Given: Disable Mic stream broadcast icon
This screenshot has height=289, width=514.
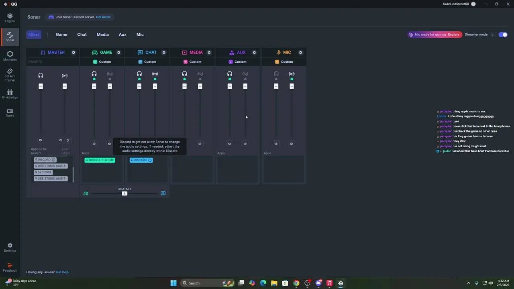Looking at the screenshot, I should [x=292, y=74].
